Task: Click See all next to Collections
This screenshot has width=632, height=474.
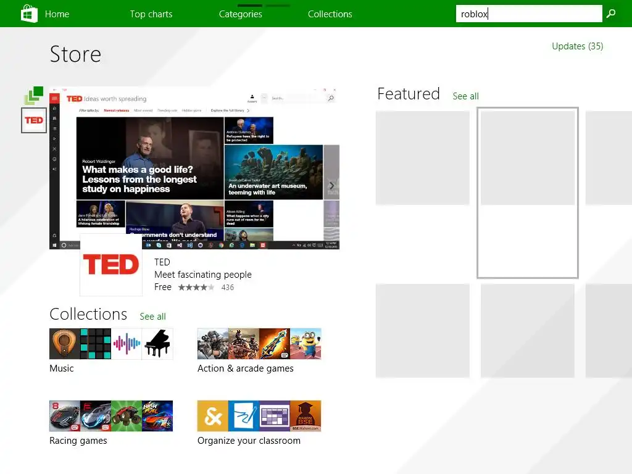Action: tap(153, 317)
